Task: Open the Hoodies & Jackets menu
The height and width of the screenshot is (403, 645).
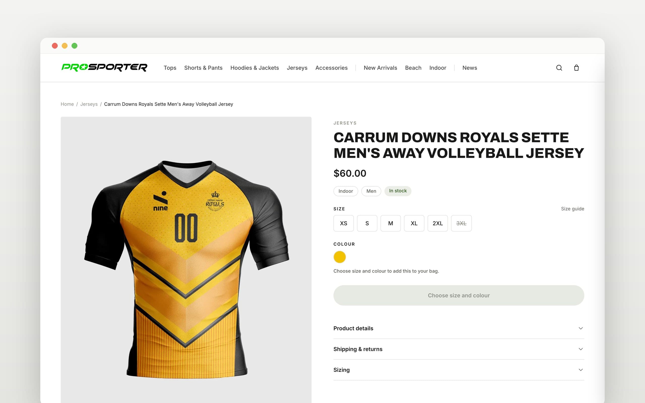Action: pos(254,68)
